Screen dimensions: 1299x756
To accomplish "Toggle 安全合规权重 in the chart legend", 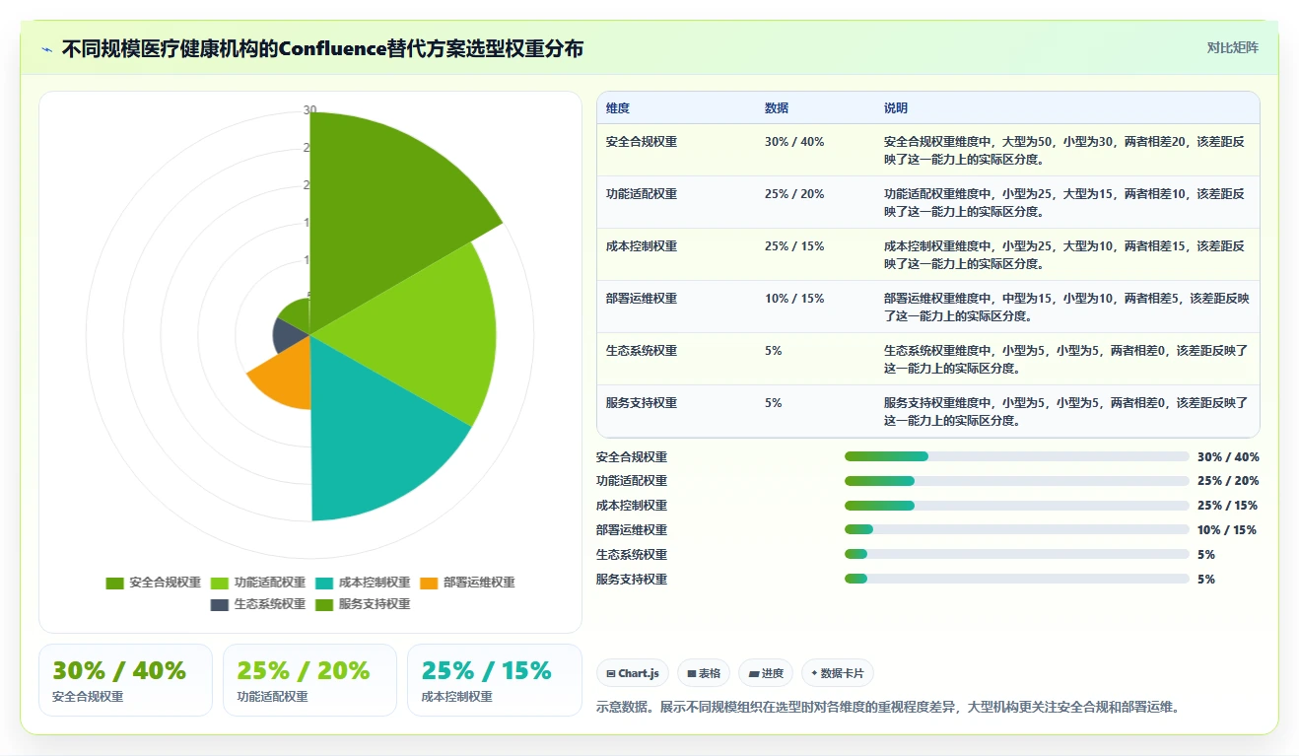I will point(154,583).
